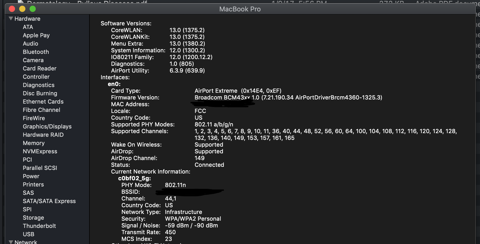Click the Wake On Wireless Supported value
Viewport: 480px width, 244px height.
coord(209,145)
